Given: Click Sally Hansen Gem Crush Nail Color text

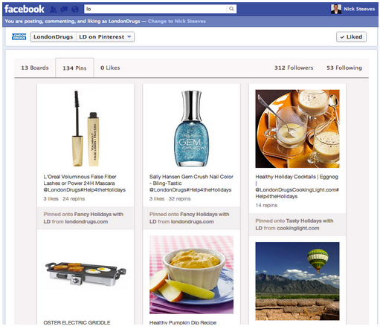Looking at the screenshot, I should pyautogui.click(x=191, y=183).
